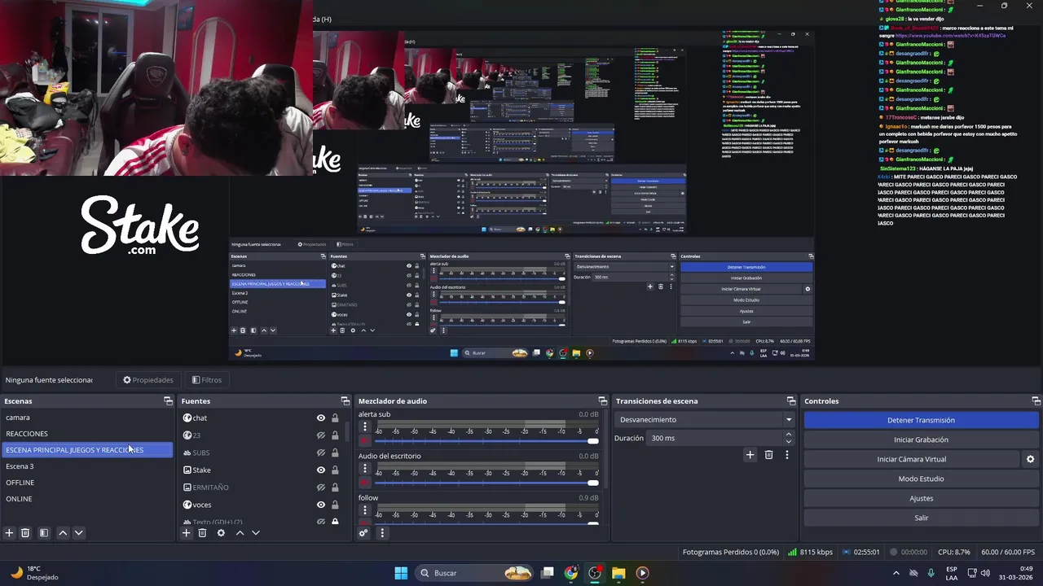Open audio mixer footer options menu
The height and width of the screenshot is (586, 1043).
[381, 533]
